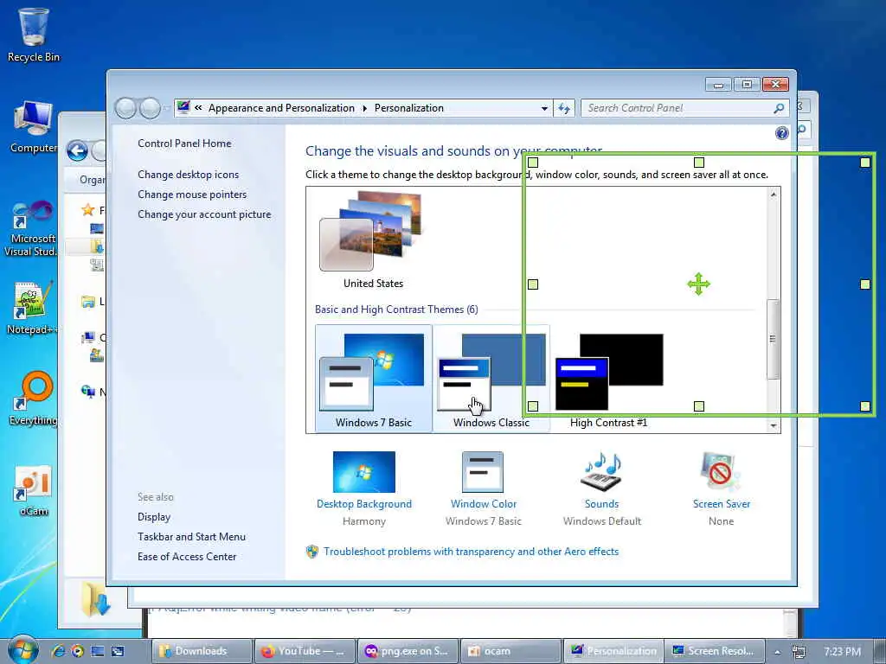Screen dimensions: 886x664
Task: Open Desktop Background settings icon
Action: [364, 472]
